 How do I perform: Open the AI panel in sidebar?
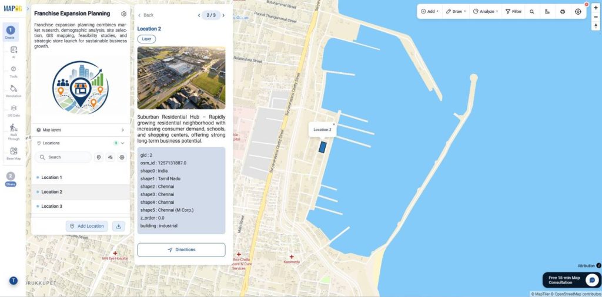[x=14, y=52]
